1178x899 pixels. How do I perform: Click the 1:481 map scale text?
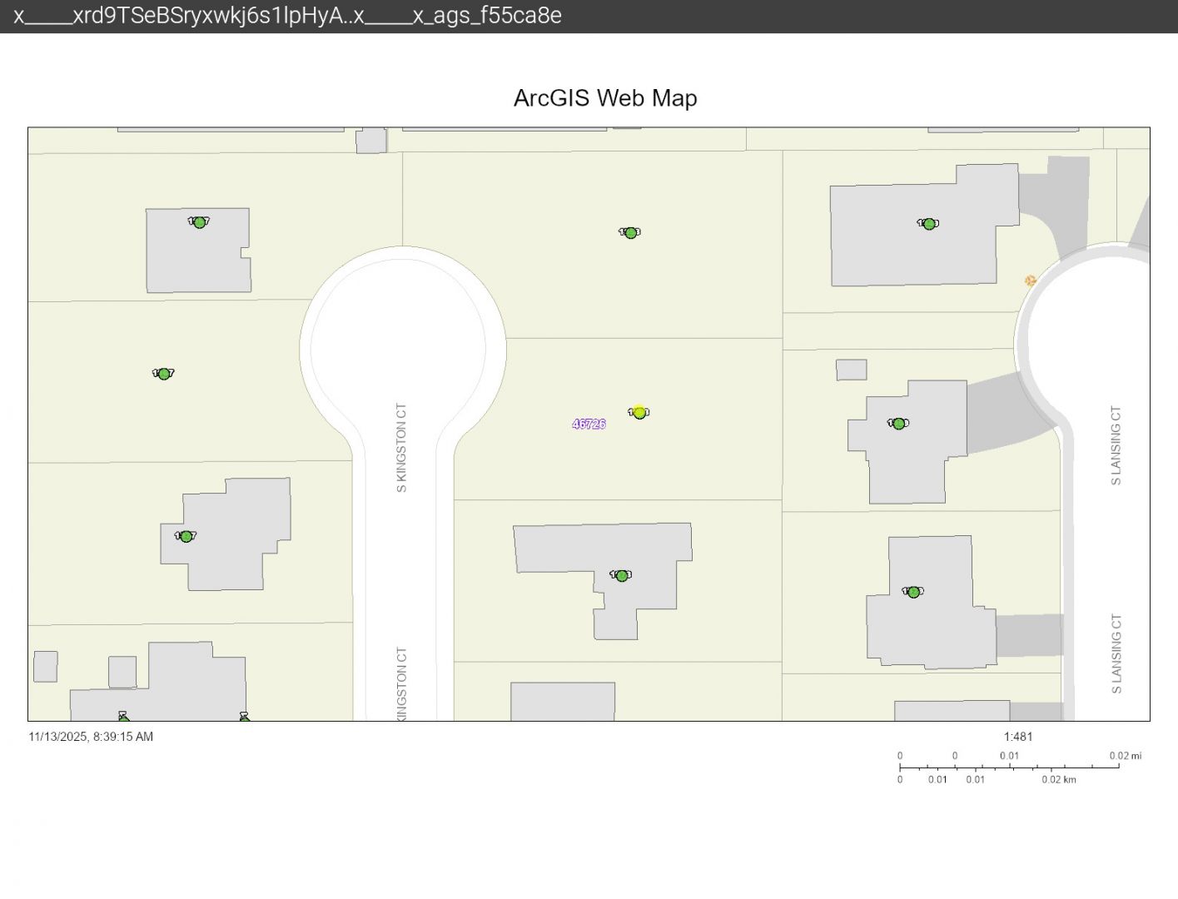tap(1017, 737)
